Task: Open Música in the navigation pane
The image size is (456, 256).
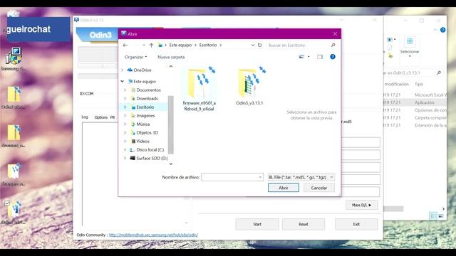Action: pyautogui.click(x=142, y=124)
